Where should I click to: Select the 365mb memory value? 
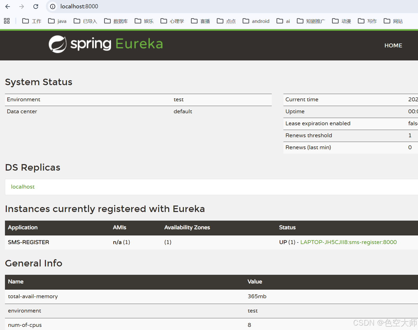257,296
